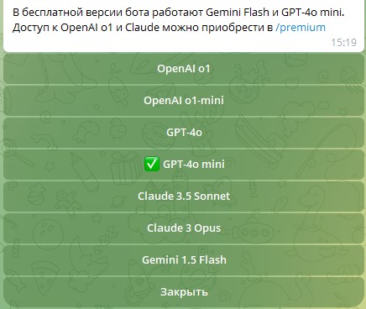
Task: Select the GPT-4o mini option label
Action: pyautogui.click(x=194, y=164)
